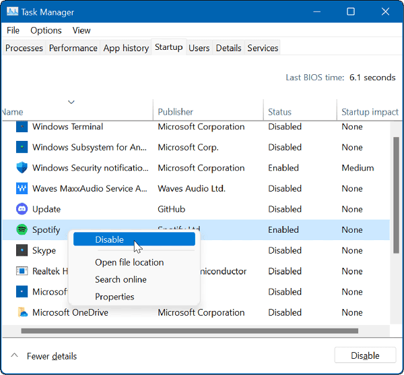
Task: Click the Microsoft OneDrive cloud icon
Action: tap(22, 313)
